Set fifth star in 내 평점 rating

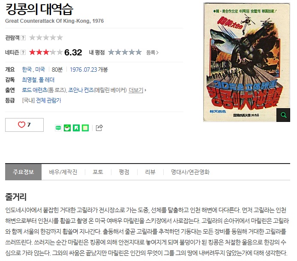[x=139, y=52]
